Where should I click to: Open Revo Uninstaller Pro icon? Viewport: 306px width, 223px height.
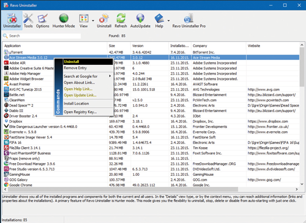[189, 20]
